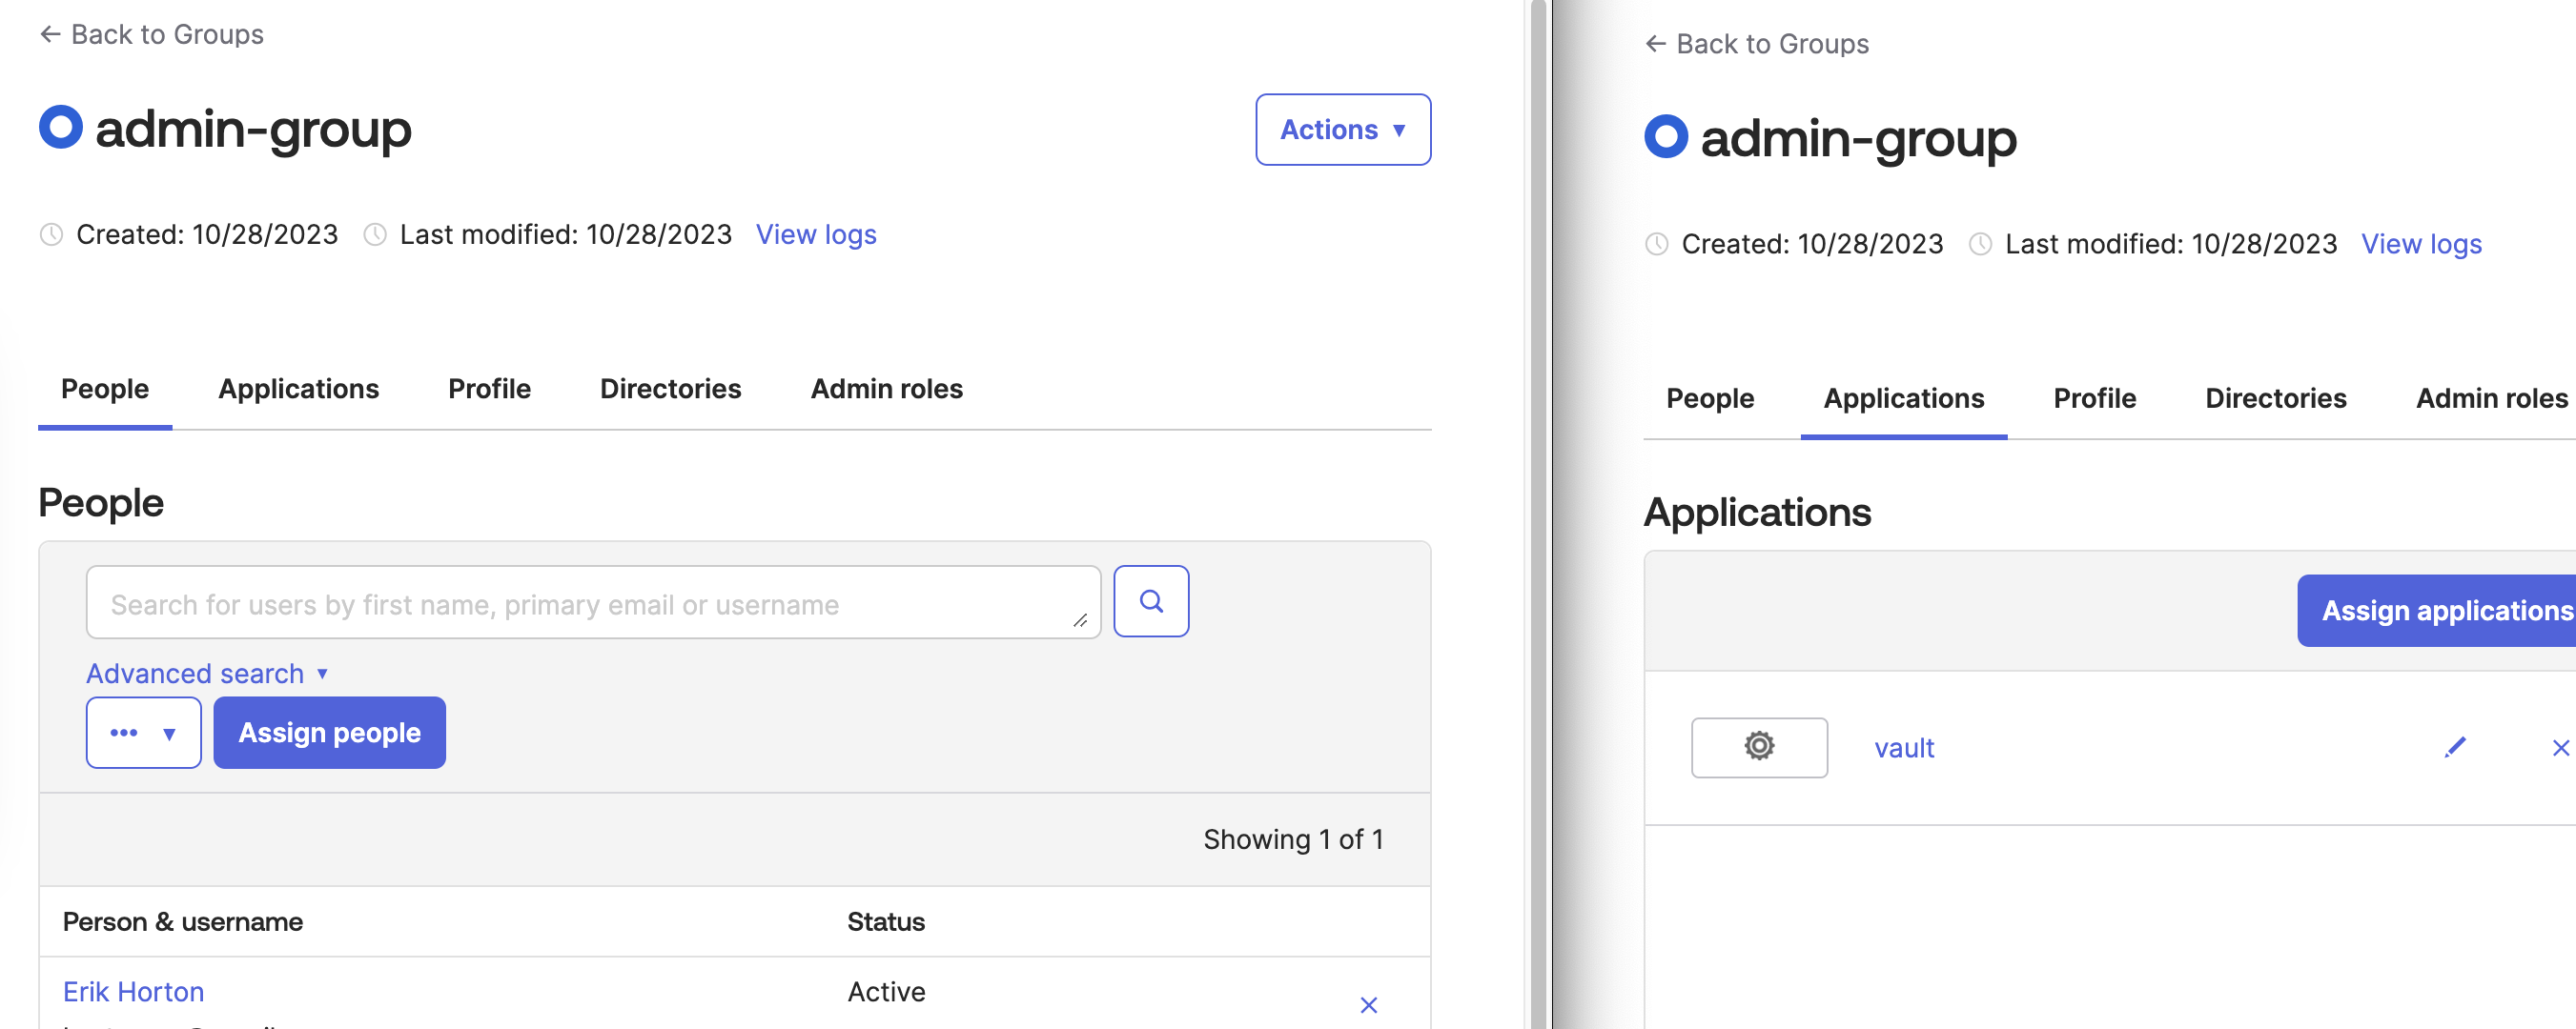Click clock icon beside Last modified in left window
2576x1029 pixels.
click(x=375, y=234)
